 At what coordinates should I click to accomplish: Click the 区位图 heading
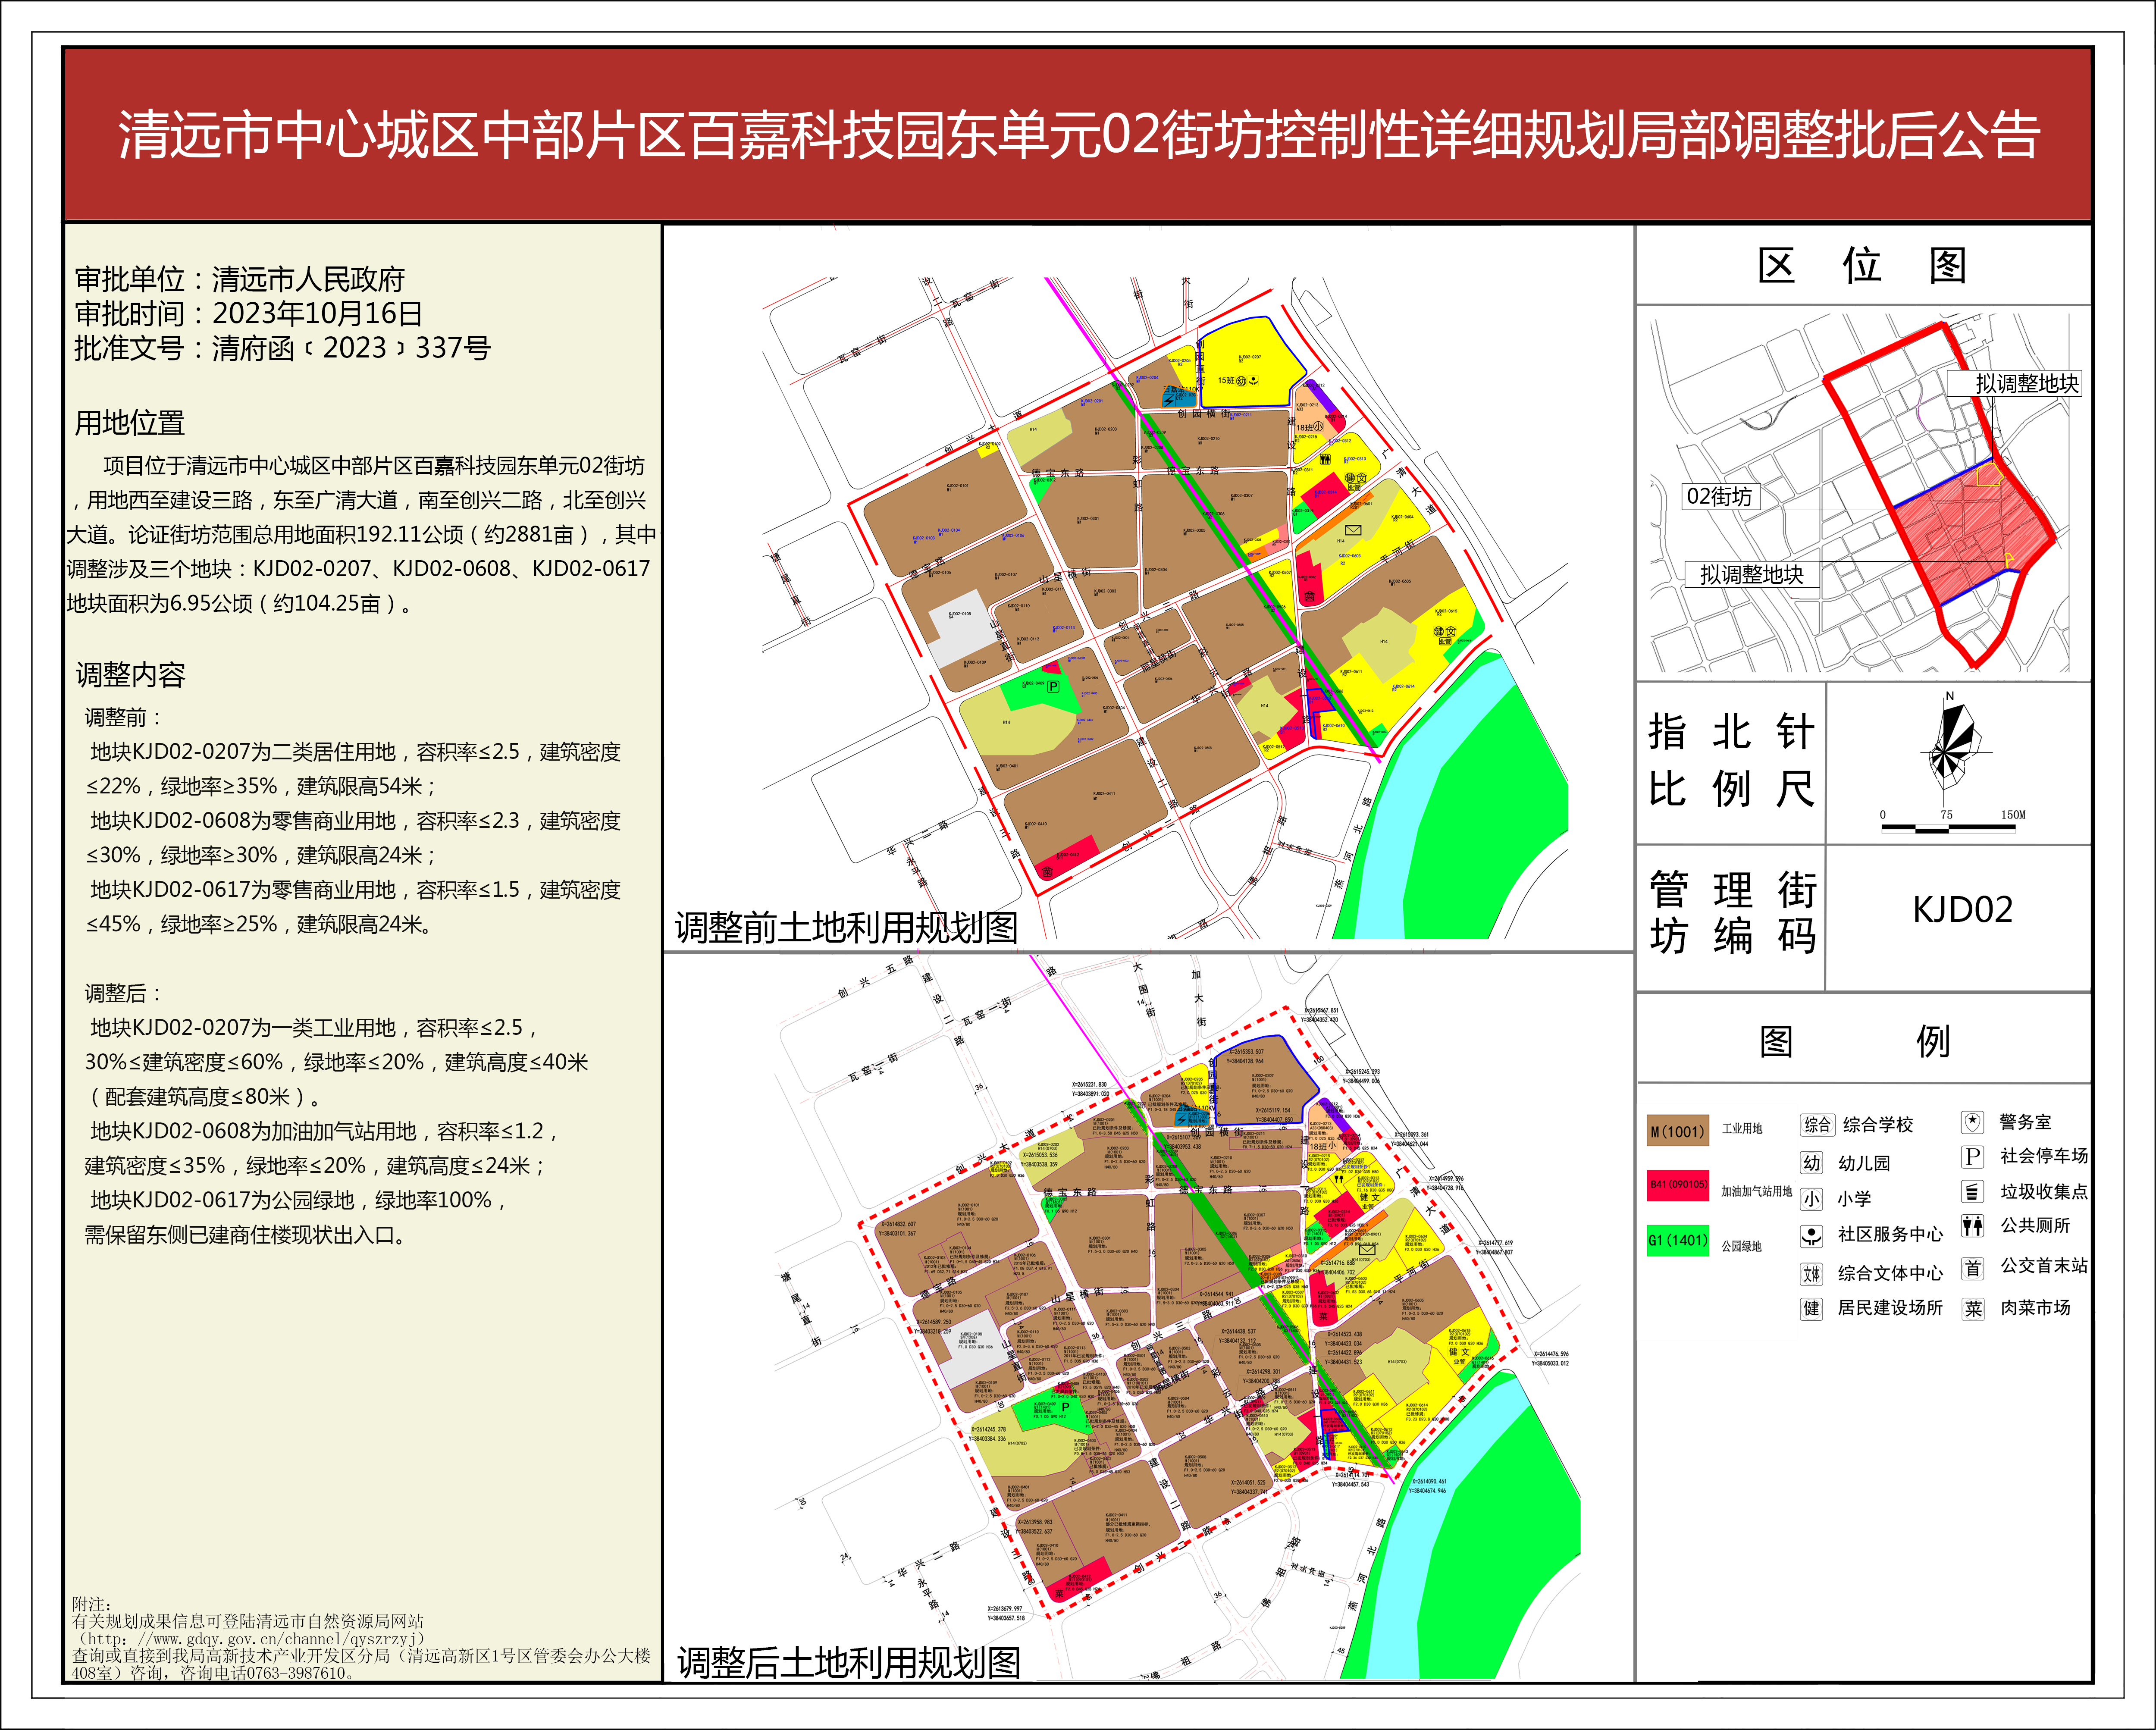[1862, 265]
